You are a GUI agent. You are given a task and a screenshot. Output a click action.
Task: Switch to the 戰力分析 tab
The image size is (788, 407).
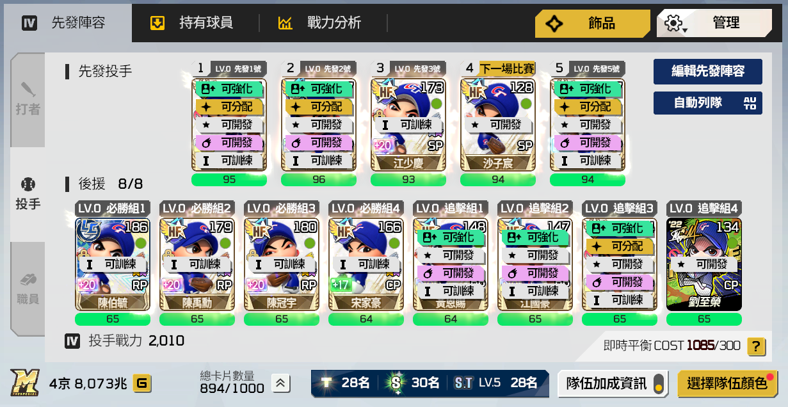[x=320, y=23]
